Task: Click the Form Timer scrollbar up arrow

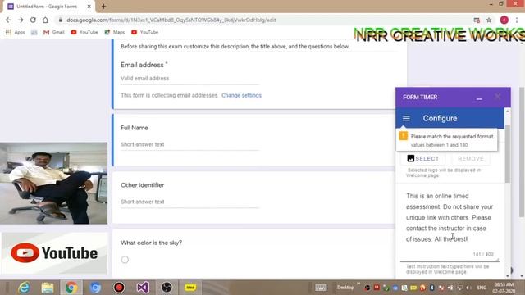Action: point(508,111)
